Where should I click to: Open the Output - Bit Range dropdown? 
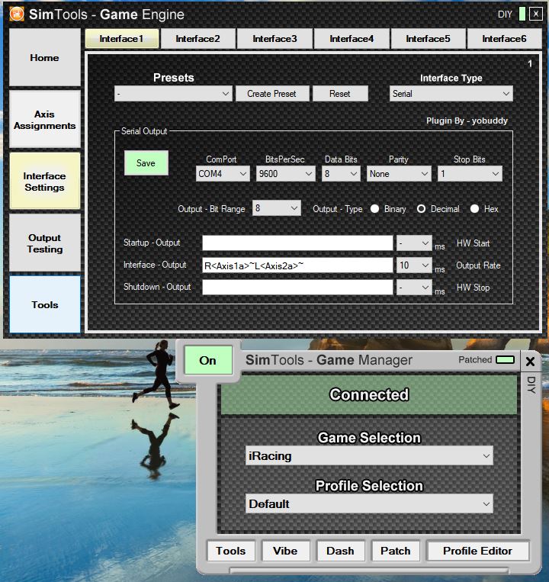coord(276,208)
